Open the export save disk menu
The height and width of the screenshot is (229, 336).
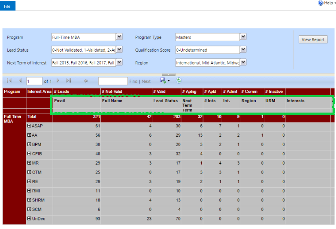pyautogui.click(x=165, y=81)
